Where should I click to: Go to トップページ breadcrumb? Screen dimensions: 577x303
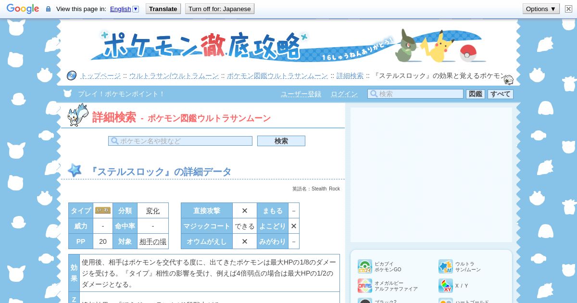click(x=100, y=76)
